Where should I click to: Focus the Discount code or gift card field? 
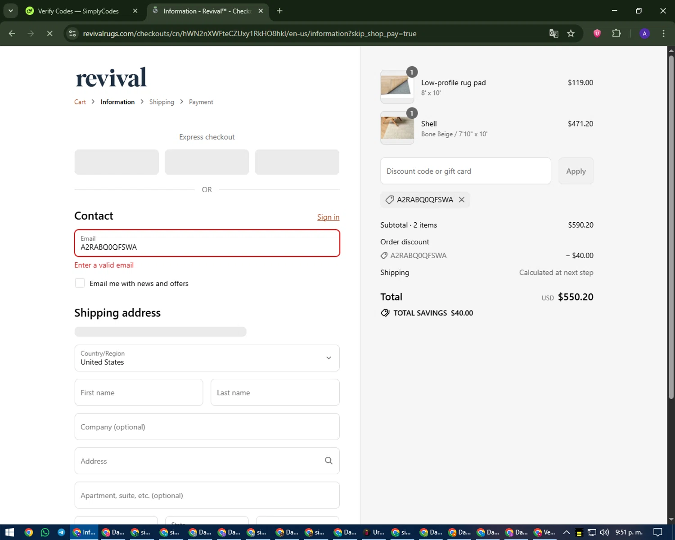click(466, 171)
